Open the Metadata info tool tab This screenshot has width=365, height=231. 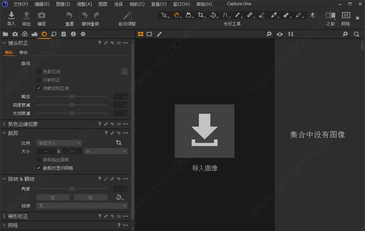tap(73, 34)
